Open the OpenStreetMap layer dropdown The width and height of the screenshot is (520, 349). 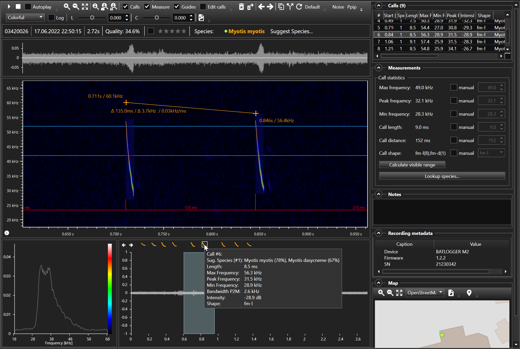(425, 293)
